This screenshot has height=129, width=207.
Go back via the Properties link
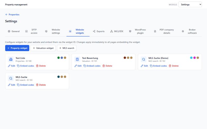tap(12, 14)
